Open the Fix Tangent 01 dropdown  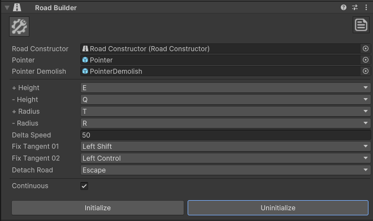coord(225,147)
